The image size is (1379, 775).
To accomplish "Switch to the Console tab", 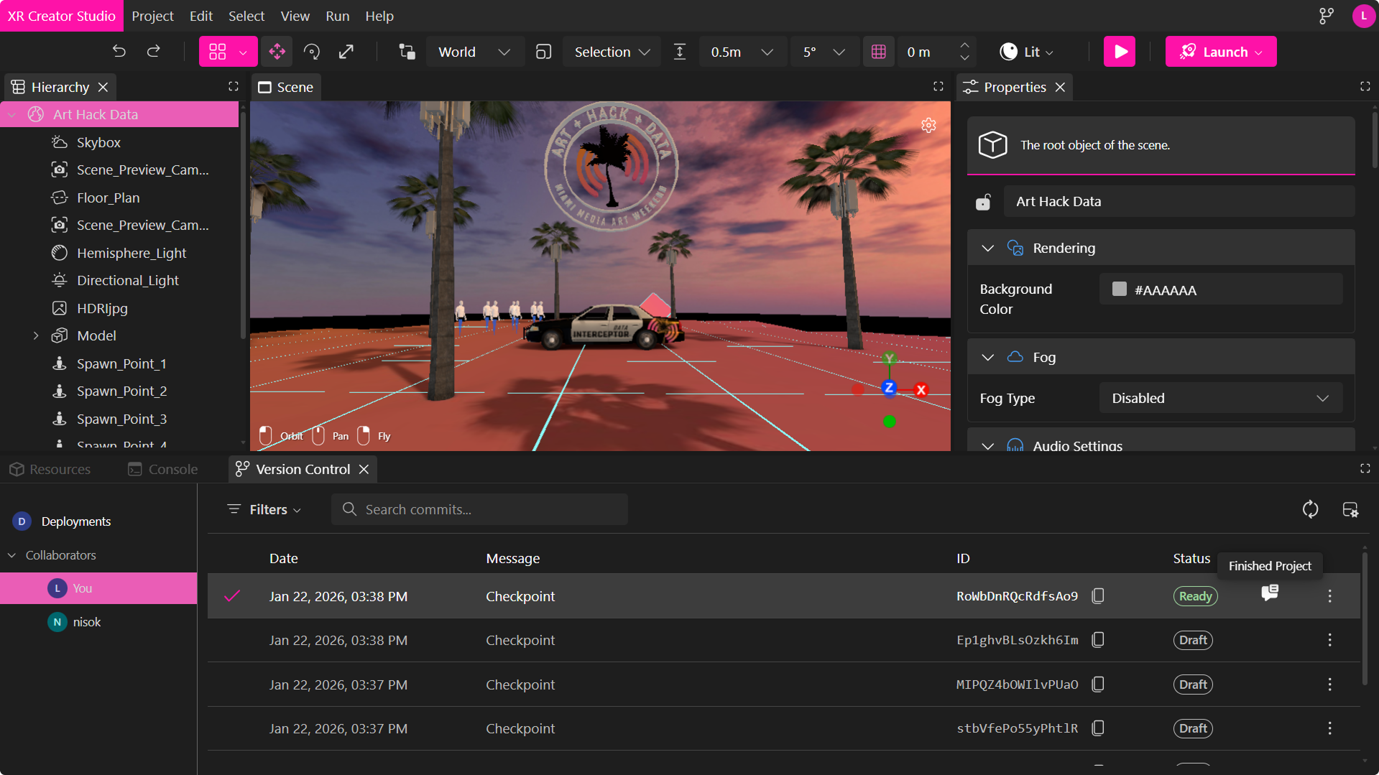I will [x=163, y=469].
